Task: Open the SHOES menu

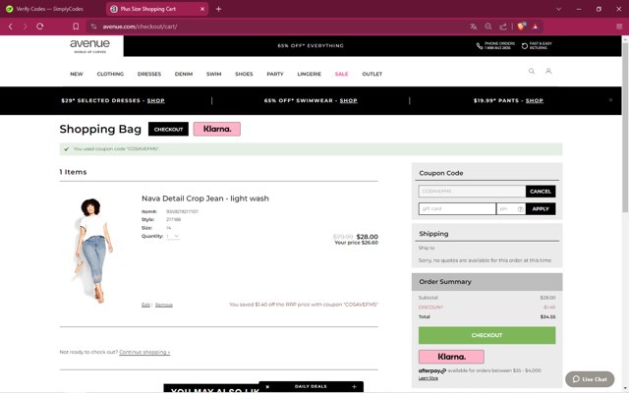Action: [x=244, y=74]
